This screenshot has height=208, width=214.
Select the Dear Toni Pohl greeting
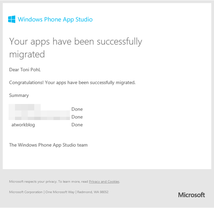[x=27, y=70]
